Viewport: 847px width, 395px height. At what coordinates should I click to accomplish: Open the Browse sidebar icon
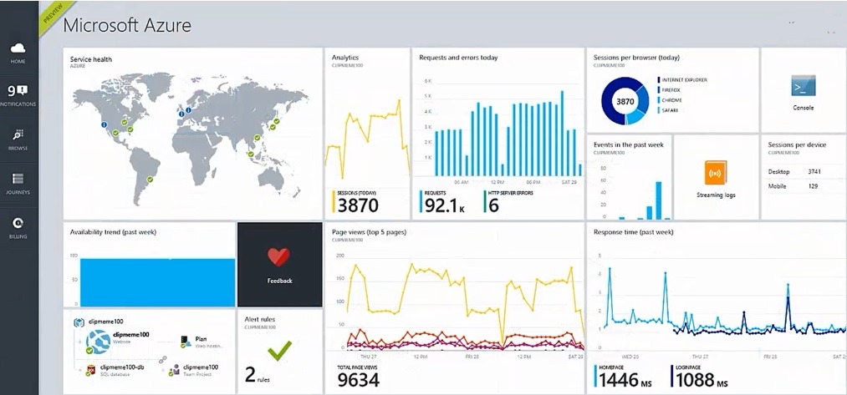click(18, 135)
